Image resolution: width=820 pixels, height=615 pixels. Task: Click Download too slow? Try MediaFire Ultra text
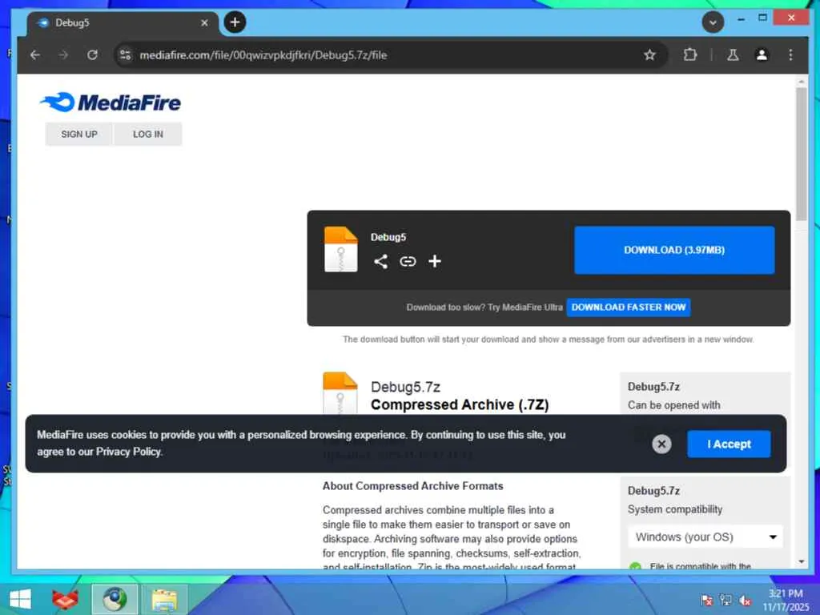(x=484, y=307)
